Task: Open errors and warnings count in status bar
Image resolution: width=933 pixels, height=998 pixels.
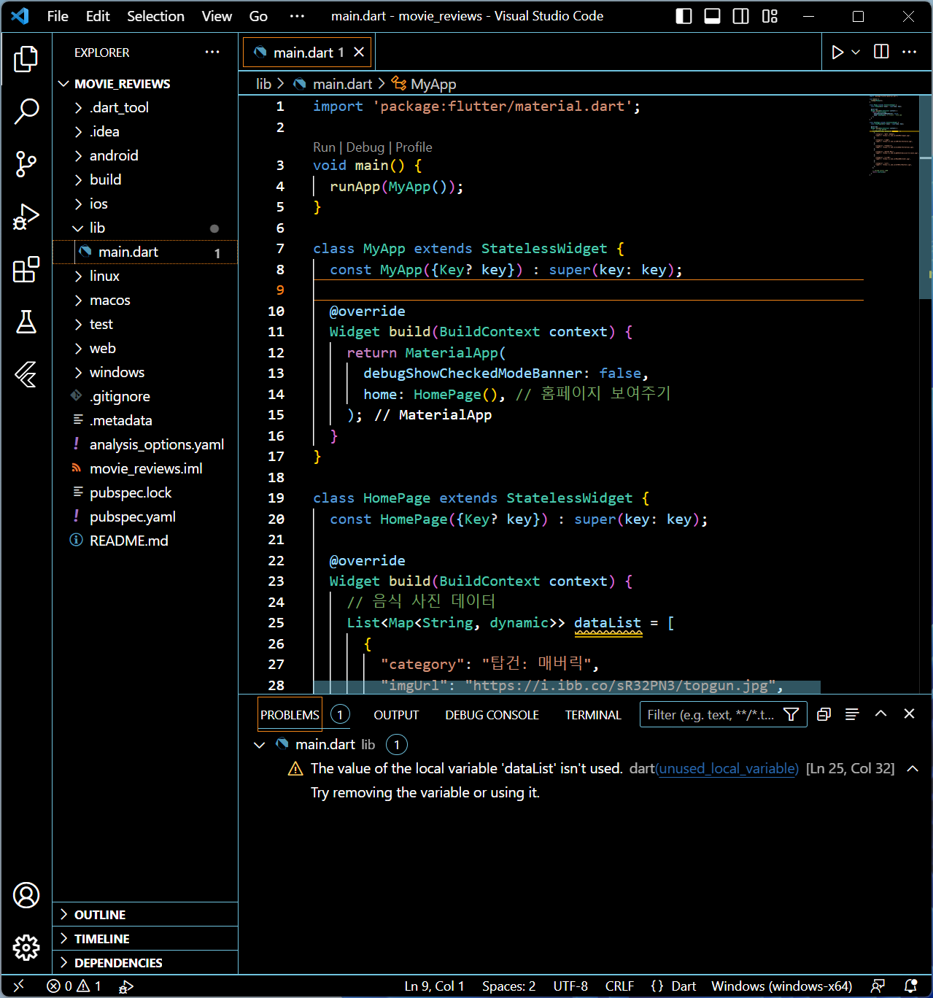Action: (x=74, y=986)
